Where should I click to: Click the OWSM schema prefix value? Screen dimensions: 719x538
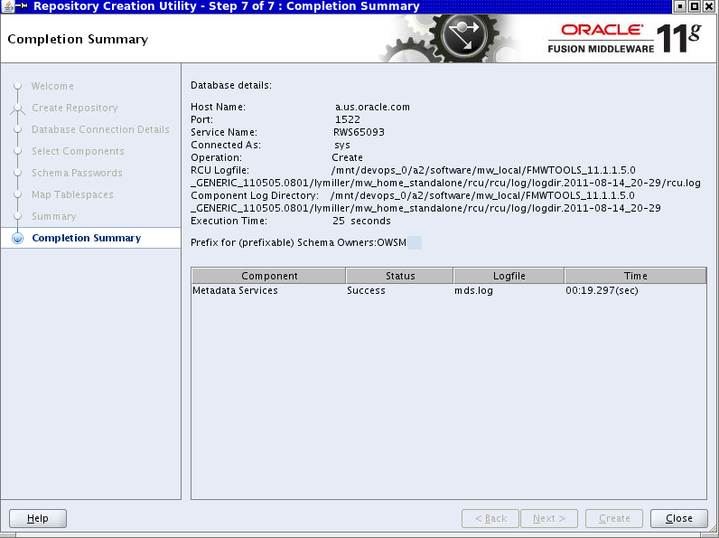click(x=392, y=242)
